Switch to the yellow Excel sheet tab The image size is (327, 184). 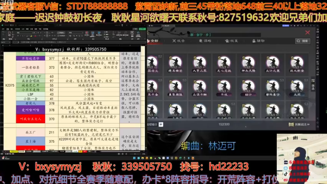click(x=14, y=151)
